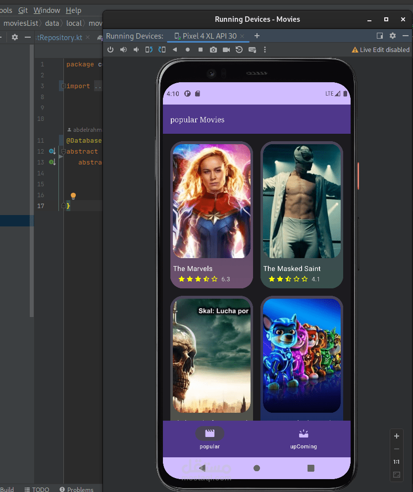
Task: Click author annotation abdelrahm above line 11
Action: click(85, 130)
